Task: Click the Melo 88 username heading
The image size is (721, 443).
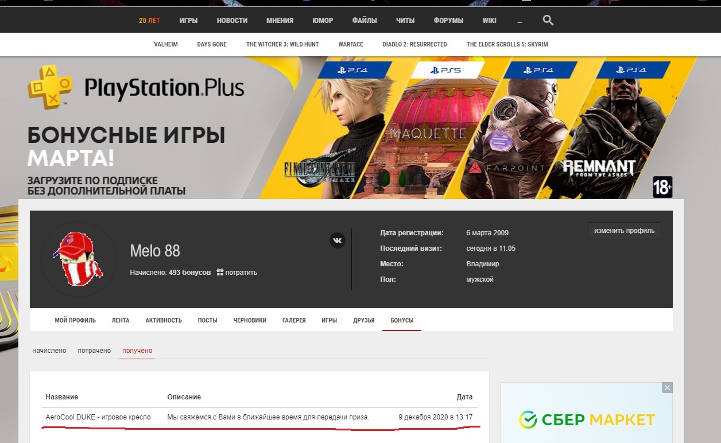Action: [x=155, y=251]
